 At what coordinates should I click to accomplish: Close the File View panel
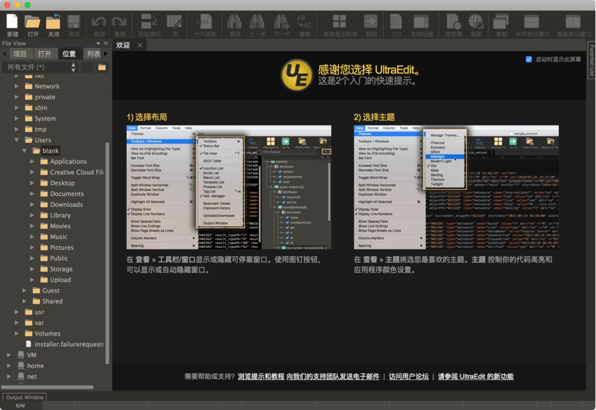[106, 43]
